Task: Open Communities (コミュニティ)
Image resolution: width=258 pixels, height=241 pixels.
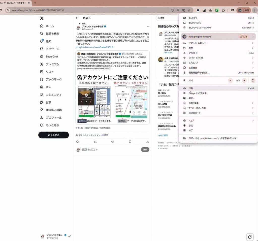Action: 51,95
